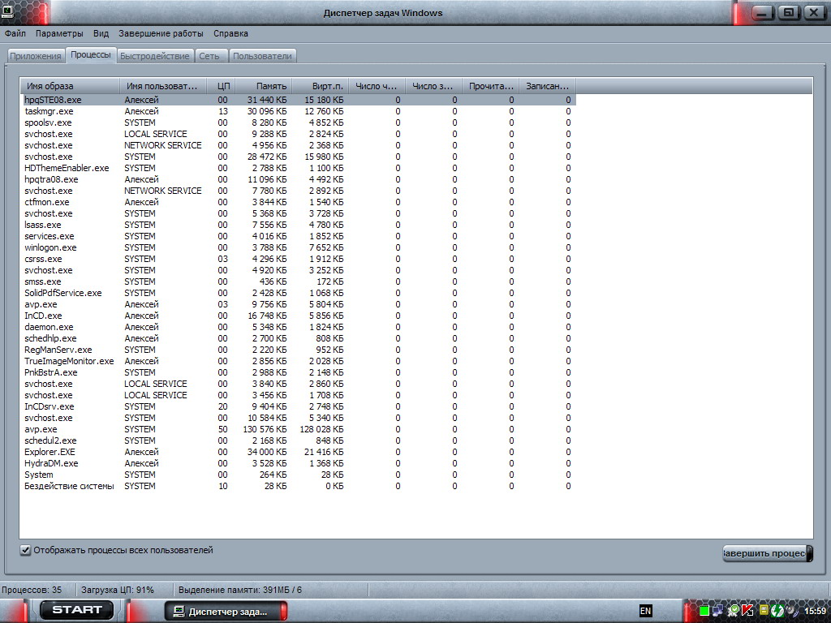831x623 pixels.
Task: Click the Завершить процесс button
Action: pos(766,553)
